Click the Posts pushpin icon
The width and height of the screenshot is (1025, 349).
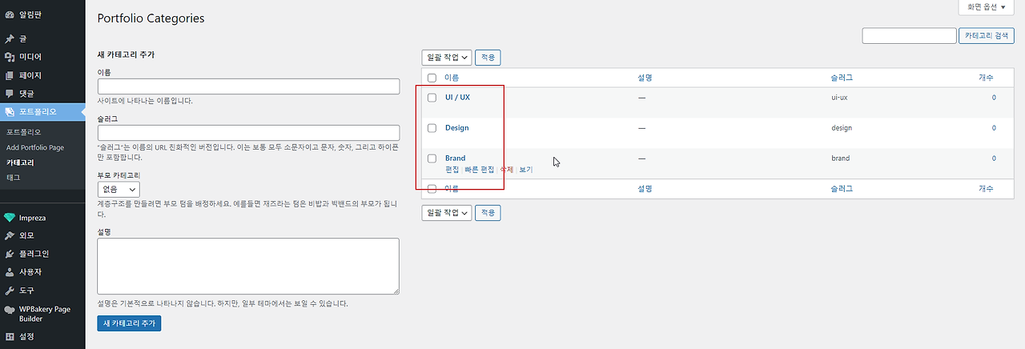(10, 38)
